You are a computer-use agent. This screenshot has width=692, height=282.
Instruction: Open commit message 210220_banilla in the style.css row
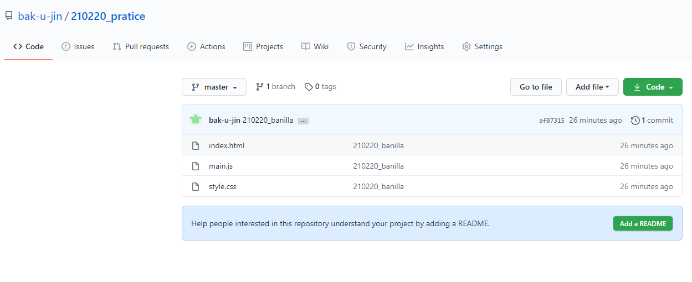[378, 186]
